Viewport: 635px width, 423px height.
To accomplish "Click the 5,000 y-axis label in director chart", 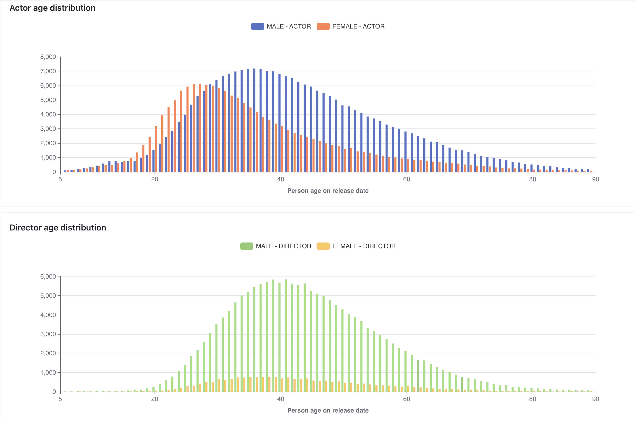I will 48,296.
